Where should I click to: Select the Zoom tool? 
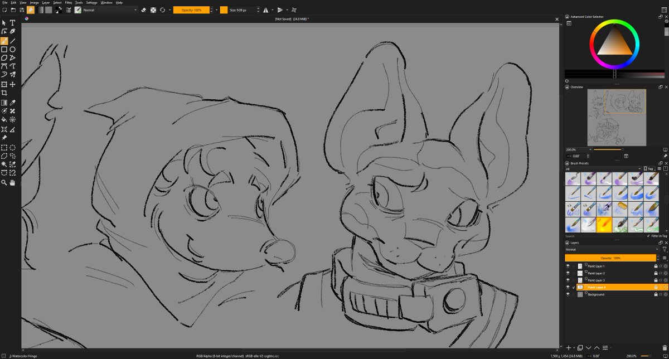tap(4, 182)
